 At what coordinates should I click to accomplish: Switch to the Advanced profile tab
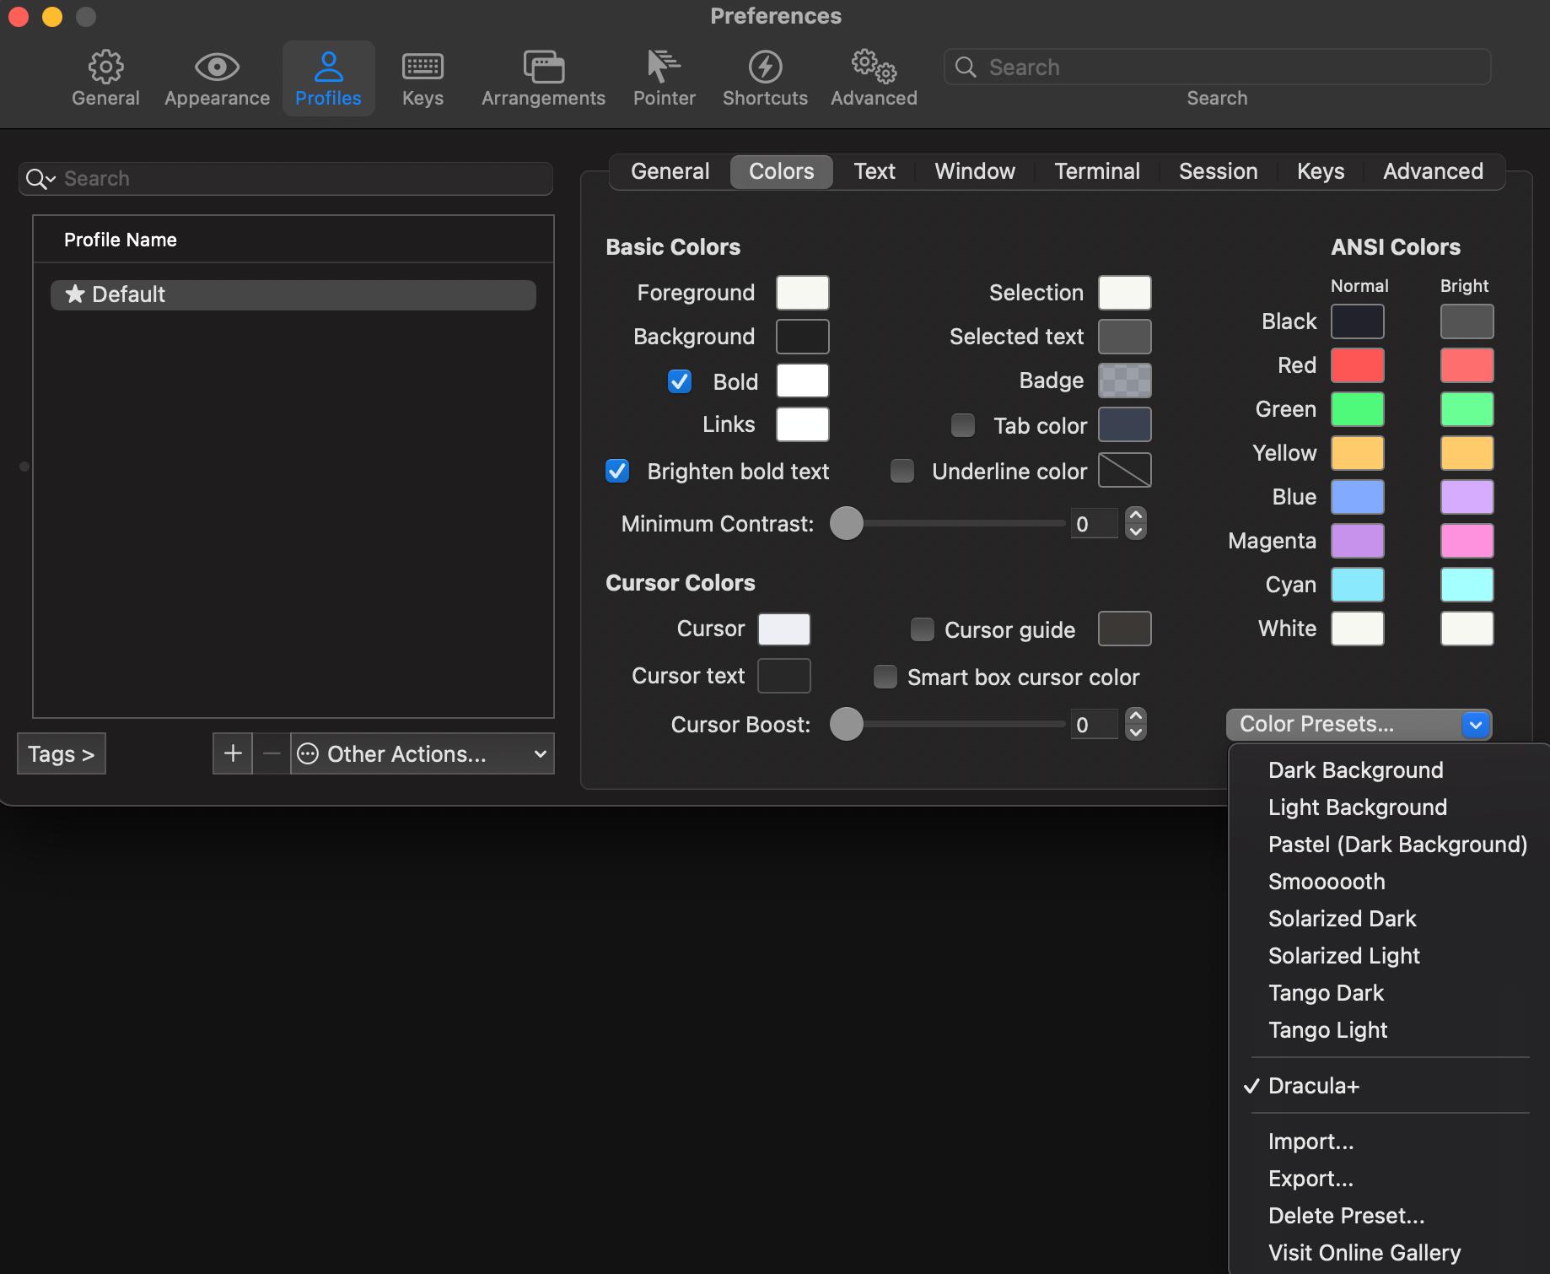[1433, 171]
